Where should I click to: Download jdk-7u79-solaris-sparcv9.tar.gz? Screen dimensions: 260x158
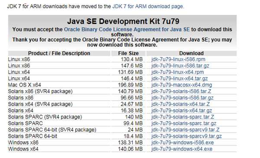coord(186,136)
